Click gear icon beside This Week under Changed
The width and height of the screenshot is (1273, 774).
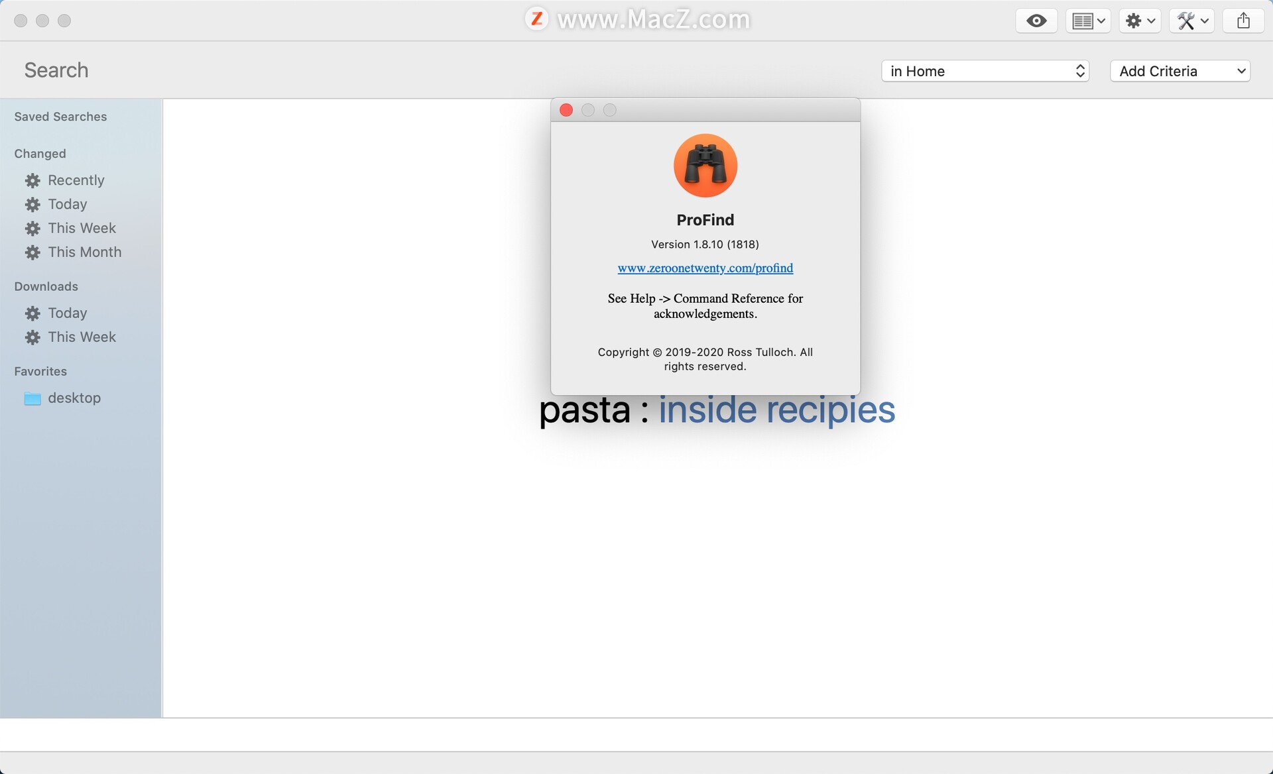coord(32,229)
